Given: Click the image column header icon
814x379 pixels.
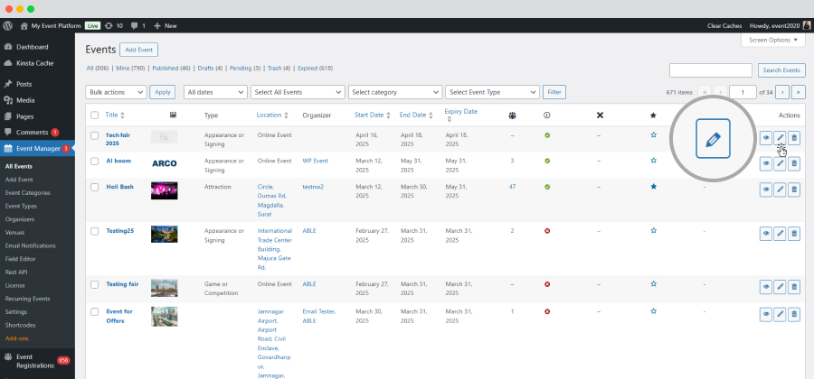Looking at the screenshot, I should [x=173, y=115].
